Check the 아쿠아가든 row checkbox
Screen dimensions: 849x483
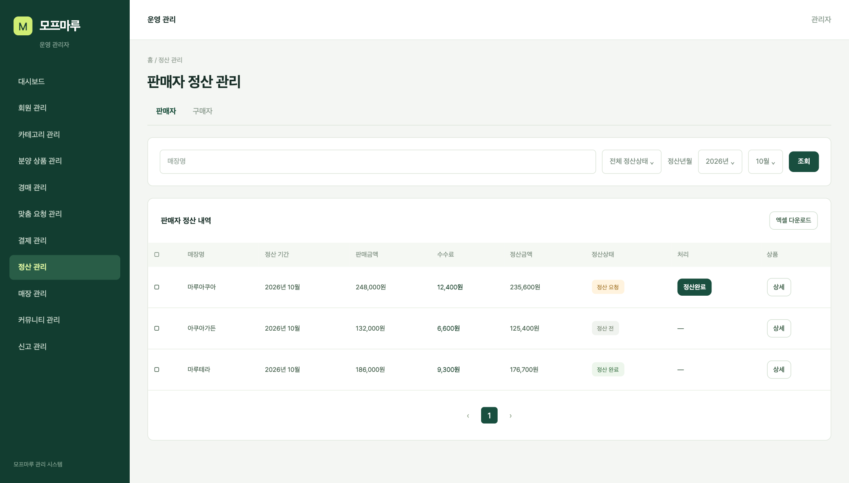[157, 328]
